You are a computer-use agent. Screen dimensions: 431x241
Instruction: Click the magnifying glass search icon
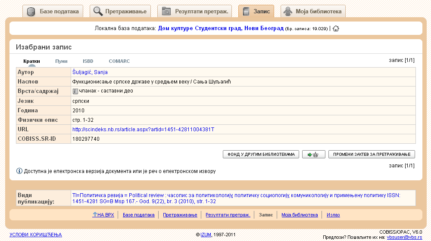[98, 11]
